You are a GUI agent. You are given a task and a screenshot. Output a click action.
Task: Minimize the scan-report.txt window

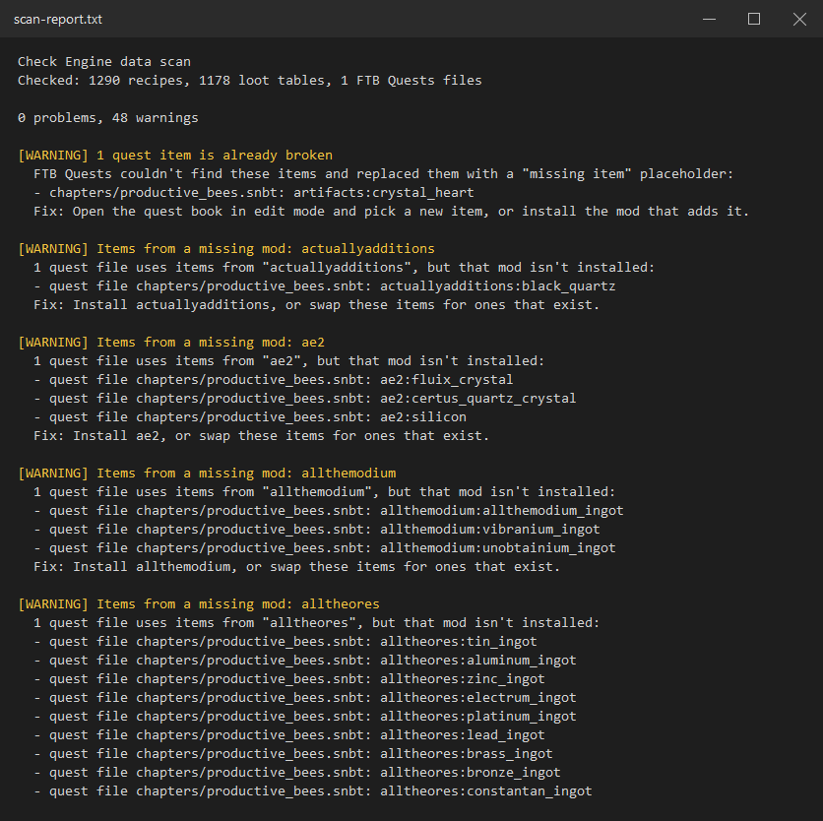pyautogui.click(x=709, y=19)
